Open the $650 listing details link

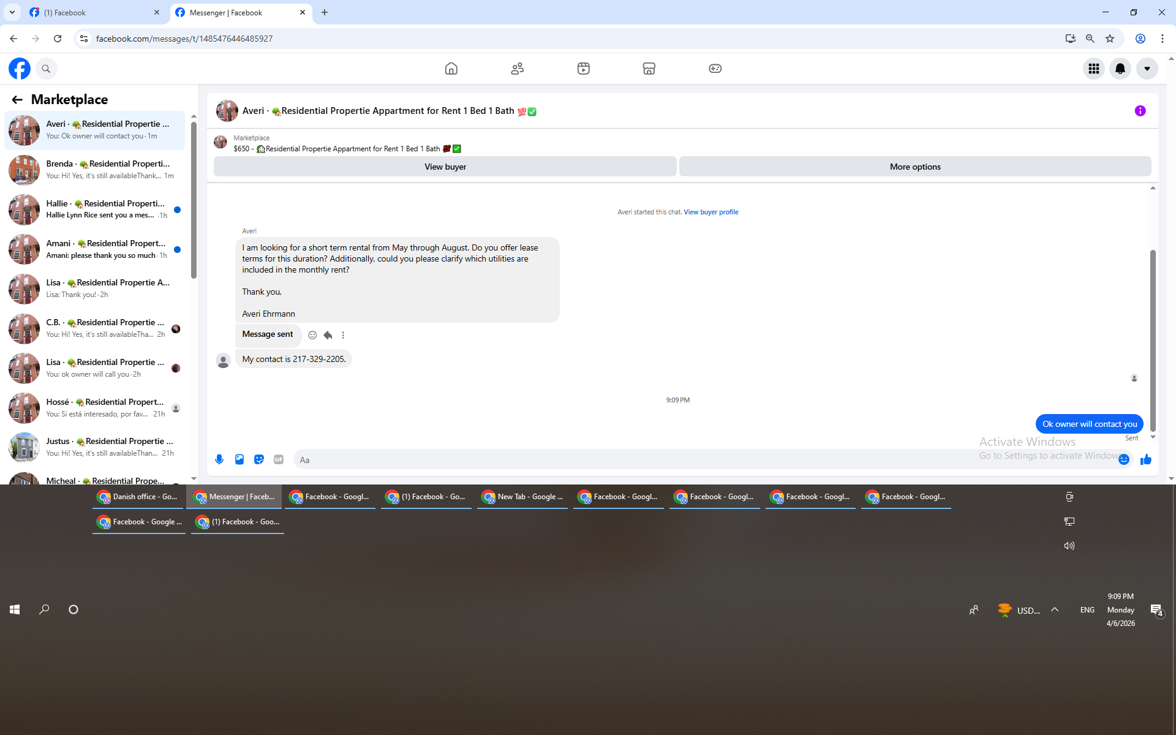tap(347, 149)
